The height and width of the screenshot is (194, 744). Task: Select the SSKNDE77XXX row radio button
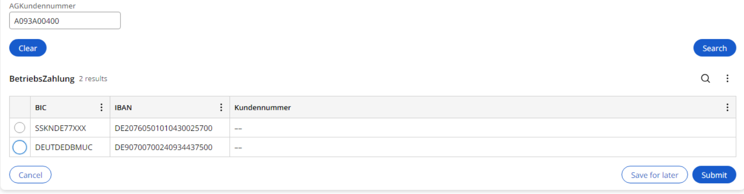tap(20, 127)
